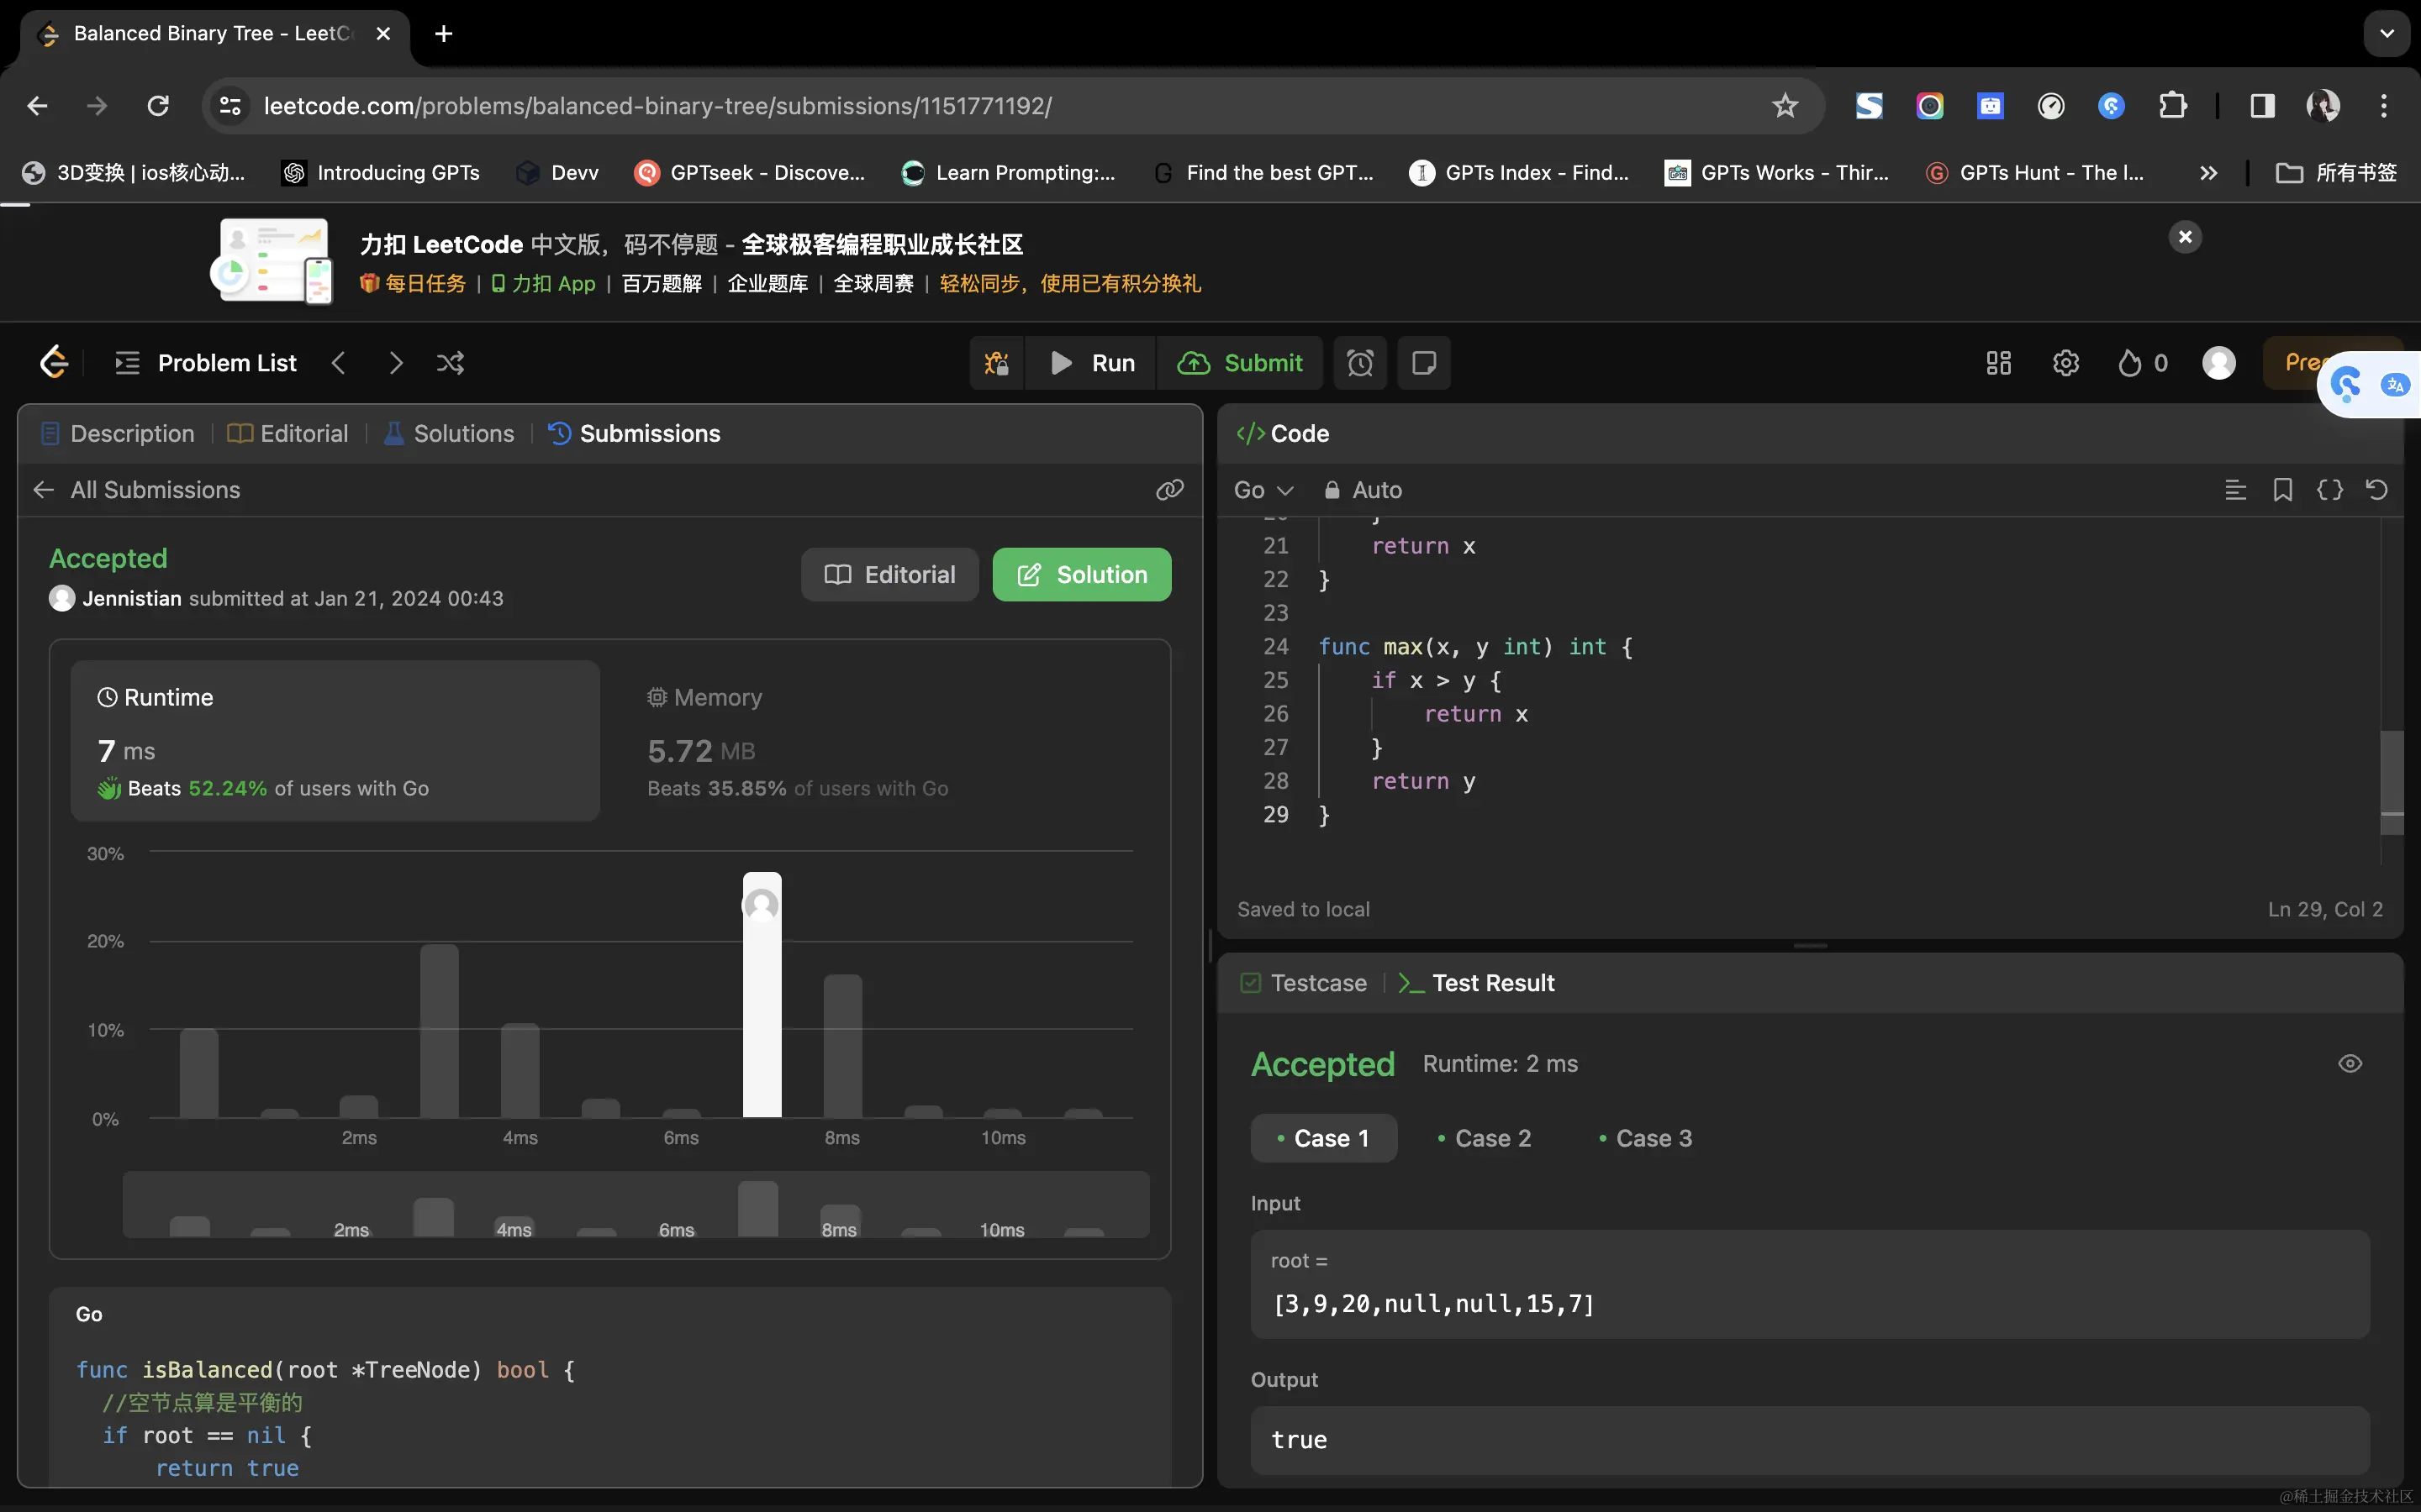Viewport: 2421px width, 1512px height.
Task: Open the Go language dropdown
Action: pyautogui.click(x=1263, y=490)
